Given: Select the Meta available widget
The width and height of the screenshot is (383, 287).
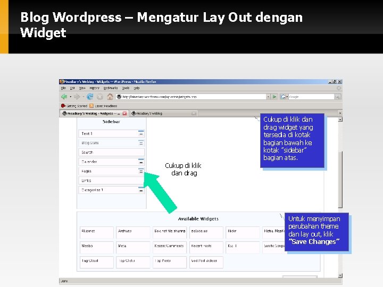Looking at the screenshot, I should 133,247.
